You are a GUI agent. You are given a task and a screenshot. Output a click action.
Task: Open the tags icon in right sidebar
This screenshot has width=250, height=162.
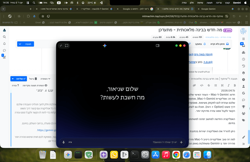pos(243,120)
